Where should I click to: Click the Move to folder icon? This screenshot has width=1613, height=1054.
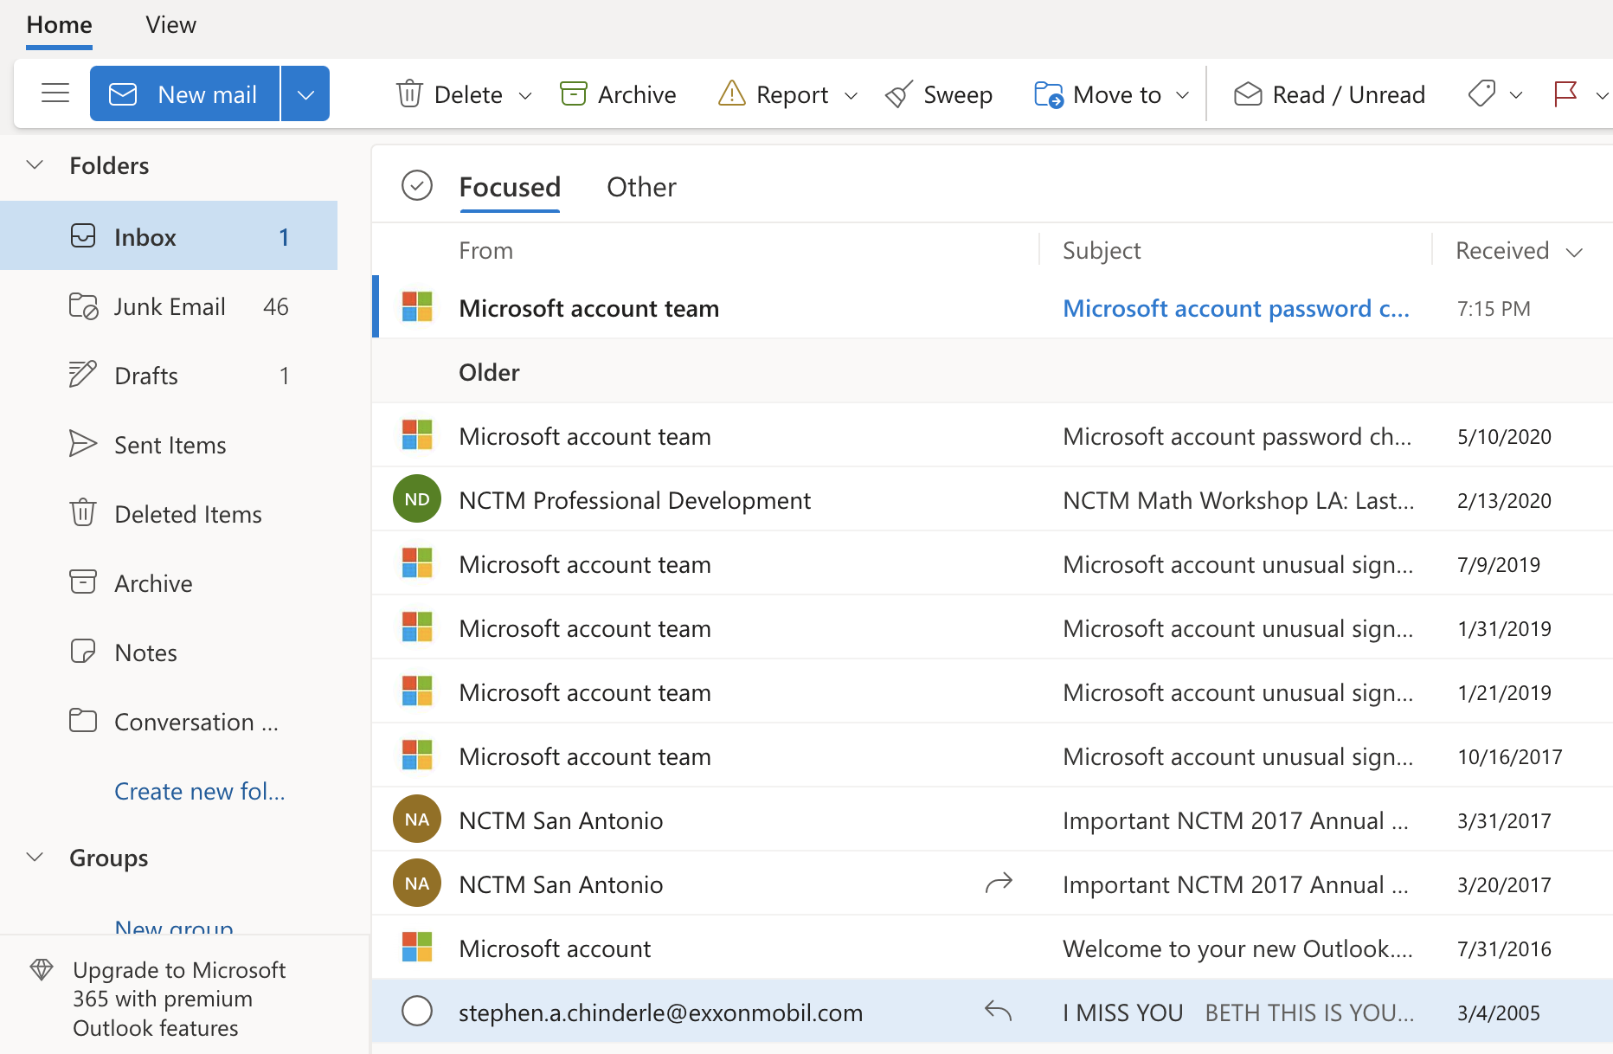(x=1049, y=93)
